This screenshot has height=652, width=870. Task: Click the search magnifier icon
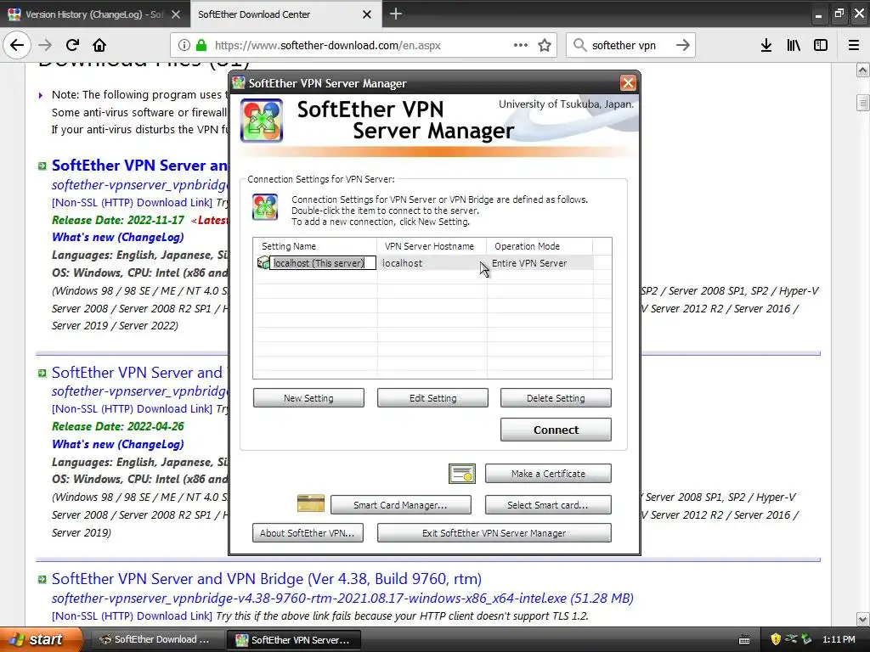[x=579, y=45]
